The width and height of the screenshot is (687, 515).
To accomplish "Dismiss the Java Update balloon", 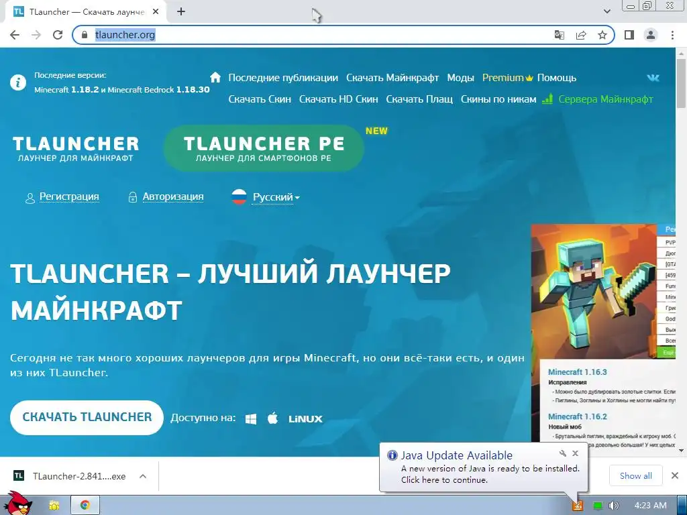I will [x=576, y=453].
